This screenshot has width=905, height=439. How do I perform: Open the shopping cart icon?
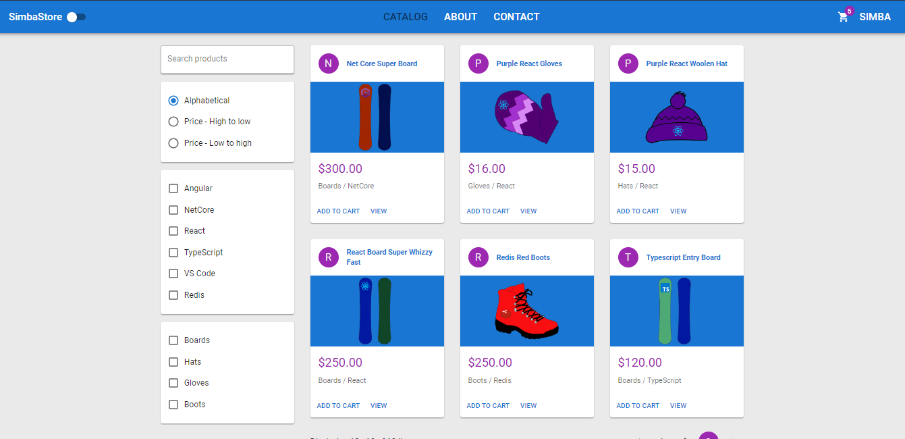(x=843, y=17)
